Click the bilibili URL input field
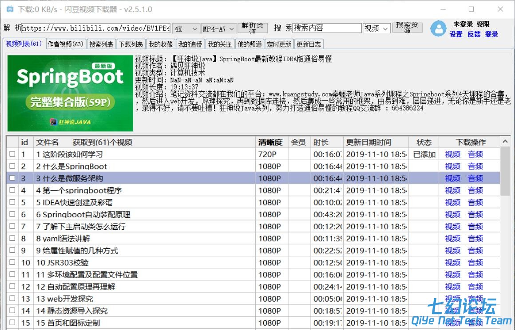Screen dimensions: 515x330 [x=95, y=28]
